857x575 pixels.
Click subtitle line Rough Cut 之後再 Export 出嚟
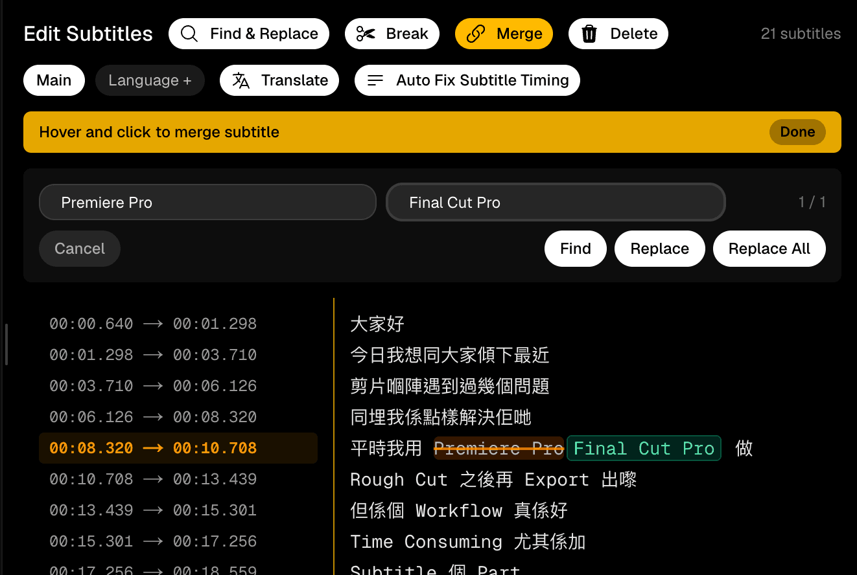pos(493,479)
